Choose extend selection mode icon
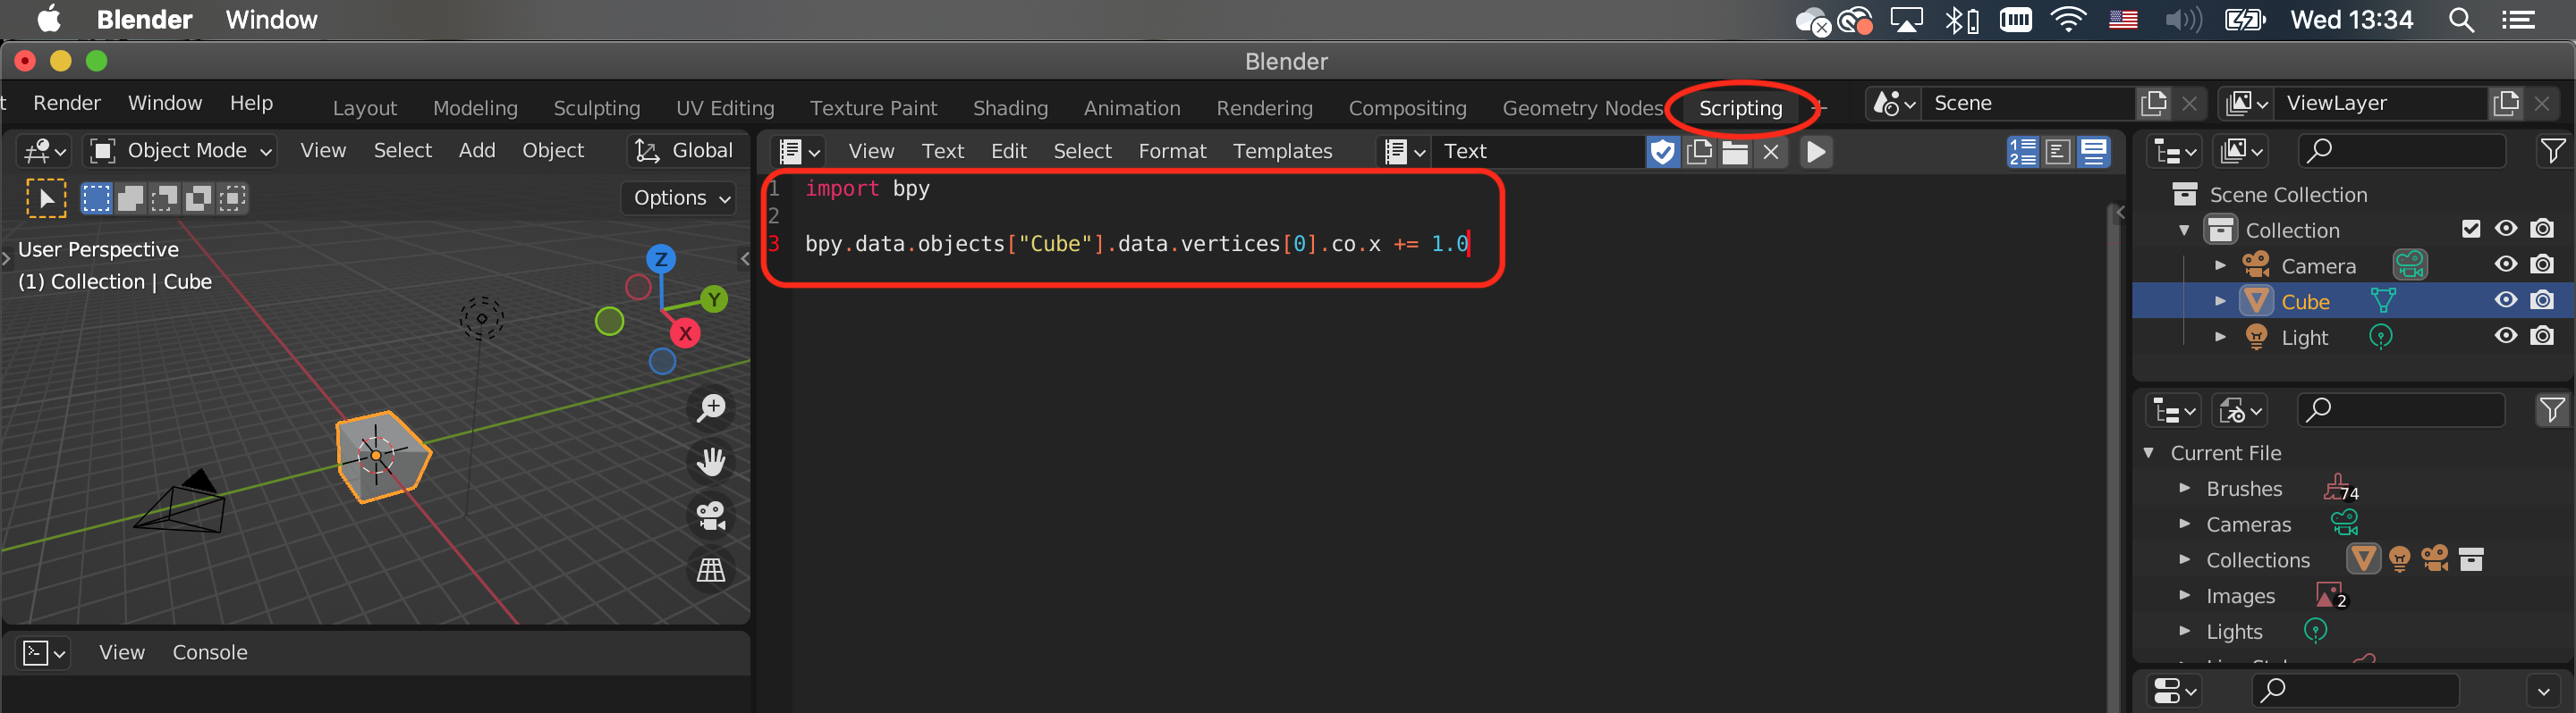 click(130, 197)
